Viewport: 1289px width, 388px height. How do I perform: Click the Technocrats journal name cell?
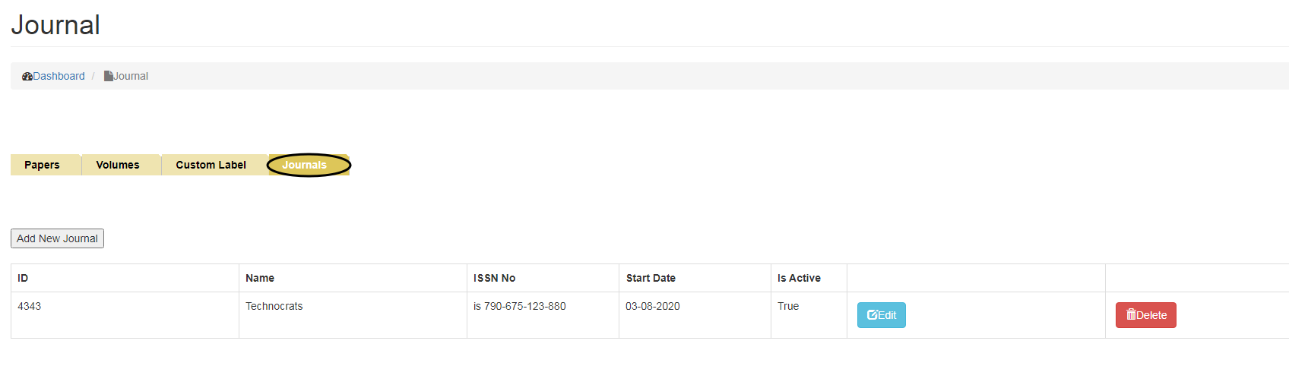(274, 306)
